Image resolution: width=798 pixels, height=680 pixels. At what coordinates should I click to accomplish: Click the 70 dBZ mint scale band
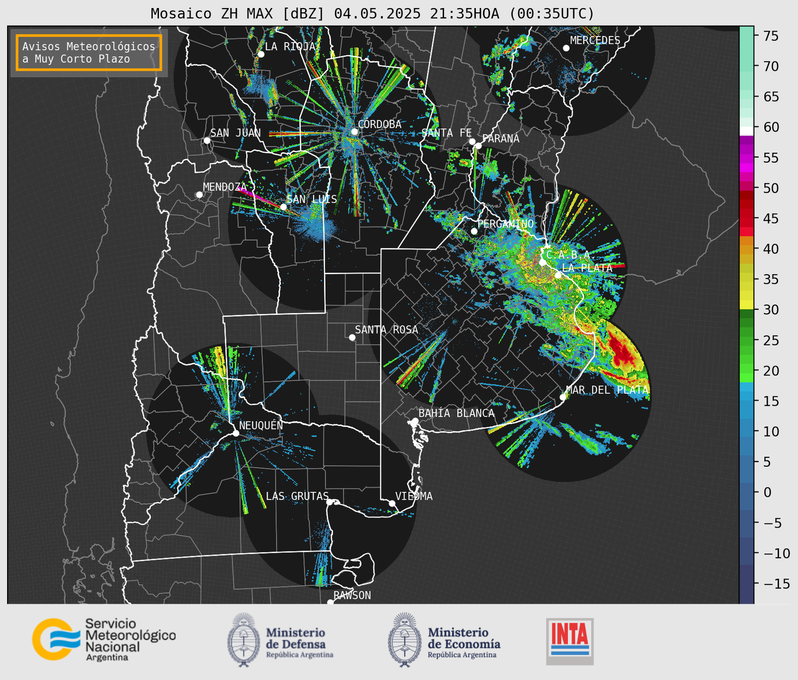coord(746,66)
